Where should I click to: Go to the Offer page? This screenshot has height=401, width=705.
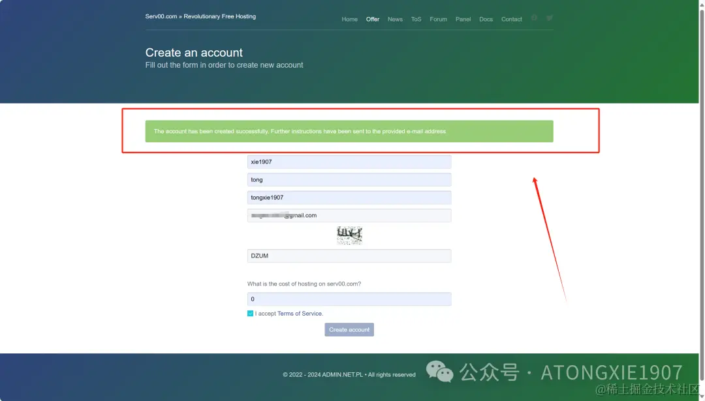372,20
